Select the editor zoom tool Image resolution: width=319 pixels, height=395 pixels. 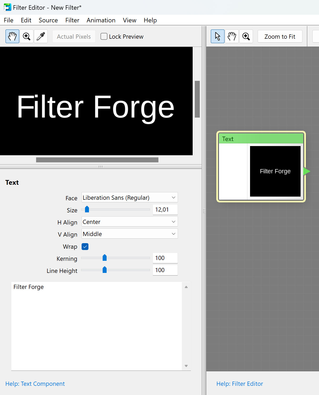pos(246,36)
